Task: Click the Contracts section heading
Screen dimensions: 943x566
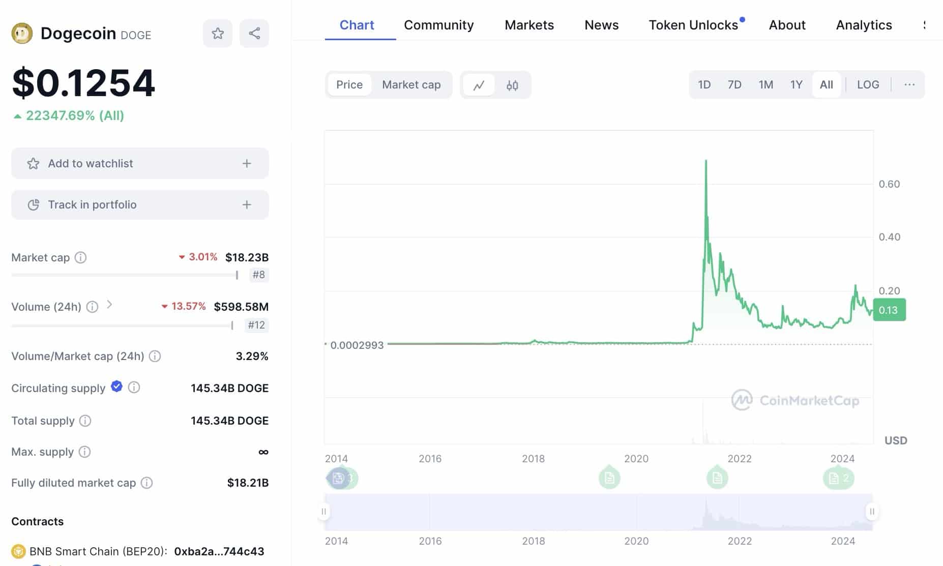Action: point(38,521)
